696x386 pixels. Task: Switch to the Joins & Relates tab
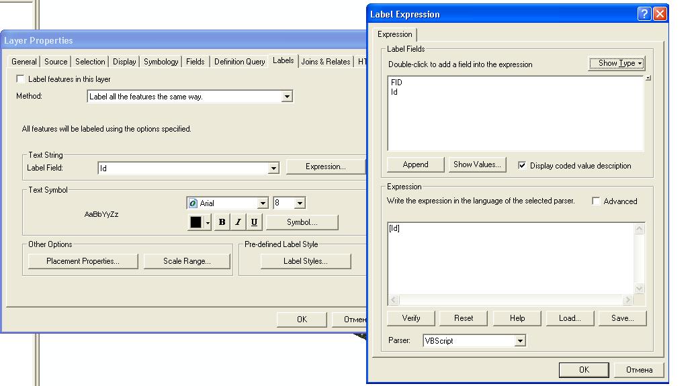pos(326,62)
